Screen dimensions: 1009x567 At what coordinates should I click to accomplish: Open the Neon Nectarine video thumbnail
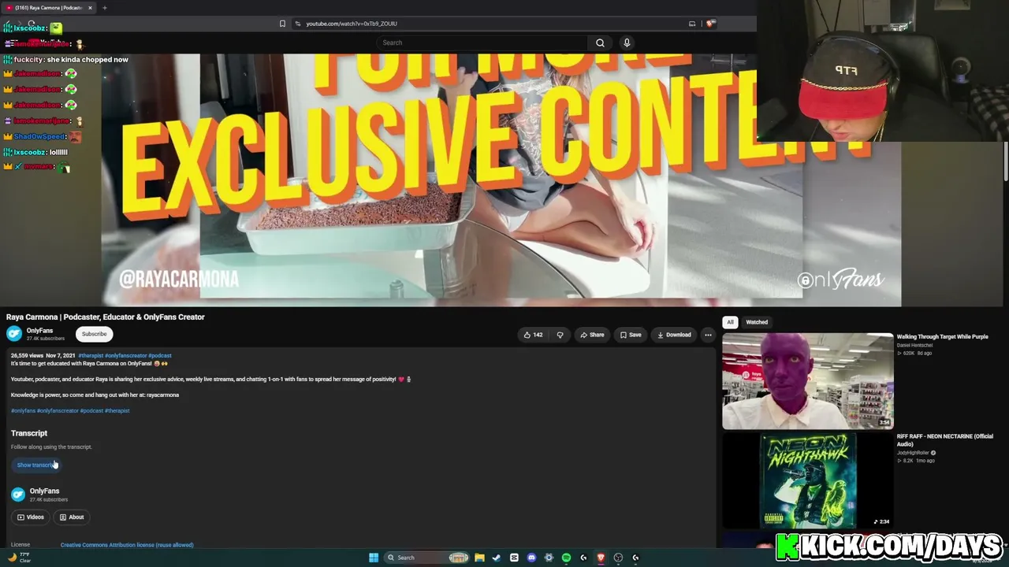click(x=808, y=480)
